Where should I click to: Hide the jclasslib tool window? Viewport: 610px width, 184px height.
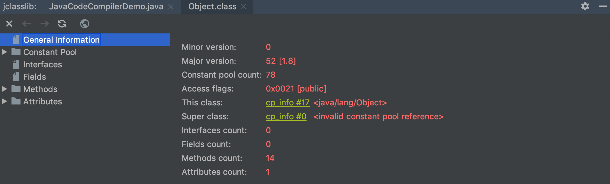(x=603, y=6)
